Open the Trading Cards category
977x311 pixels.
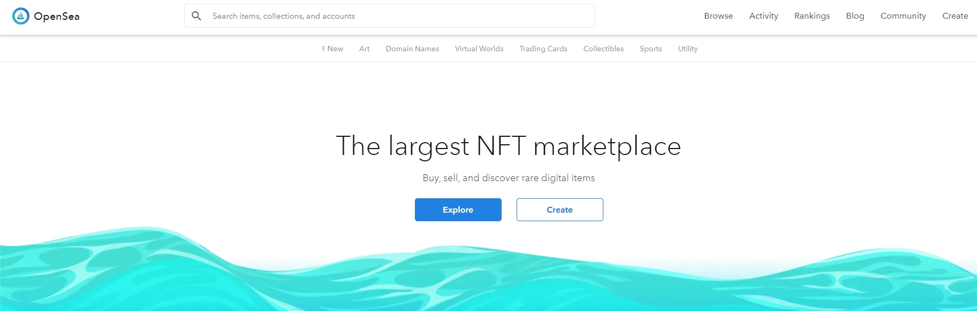coord(543,49)
